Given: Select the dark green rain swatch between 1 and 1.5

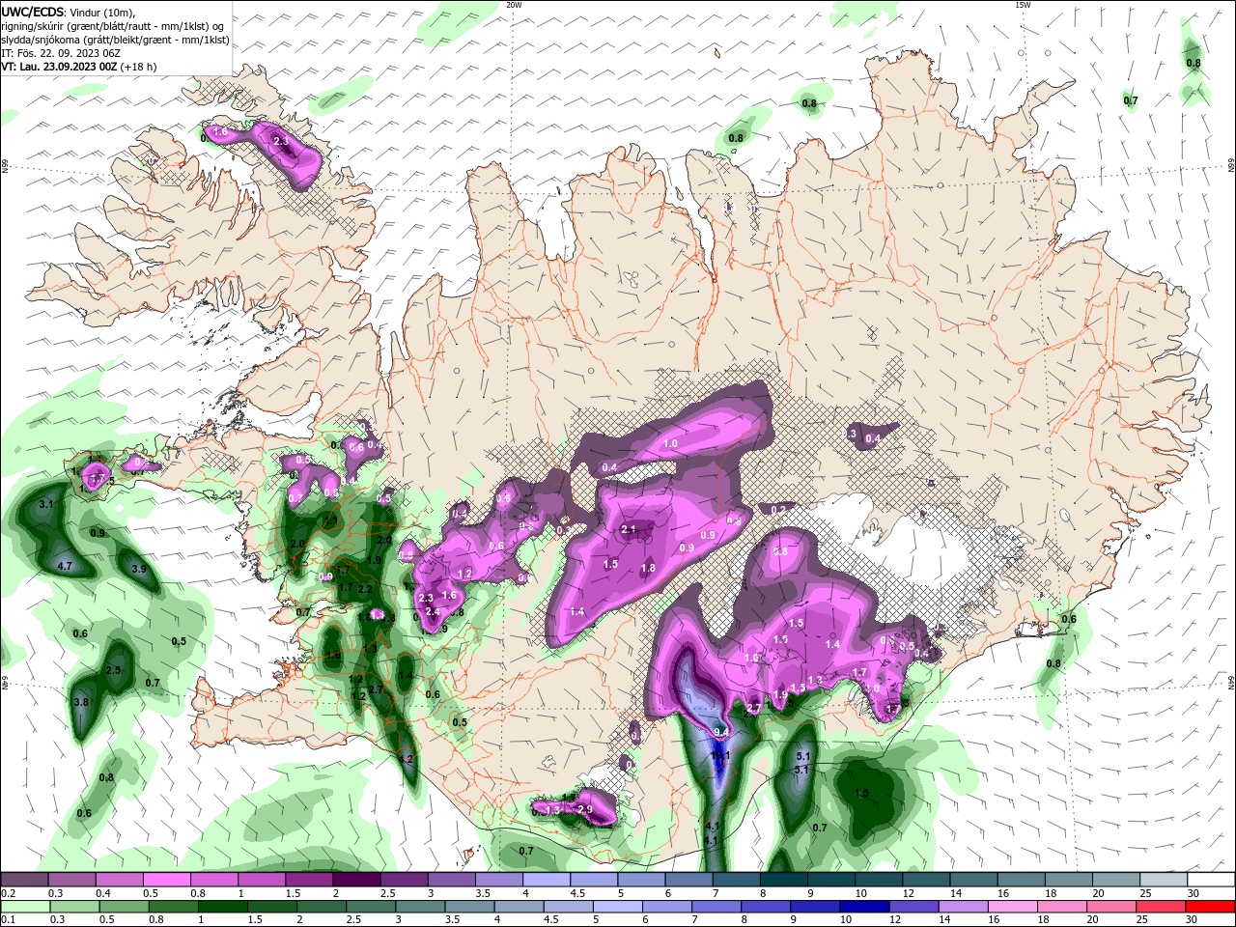Looking at the screenshot, I should (x=223, y=907).
